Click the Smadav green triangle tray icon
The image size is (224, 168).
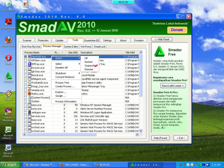click(x=200, y=165)
